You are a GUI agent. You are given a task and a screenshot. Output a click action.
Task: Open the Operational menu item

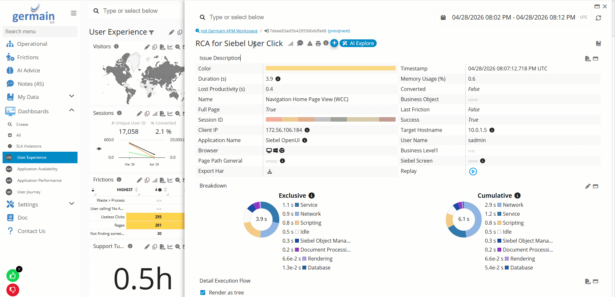click(x=32, y=44)
